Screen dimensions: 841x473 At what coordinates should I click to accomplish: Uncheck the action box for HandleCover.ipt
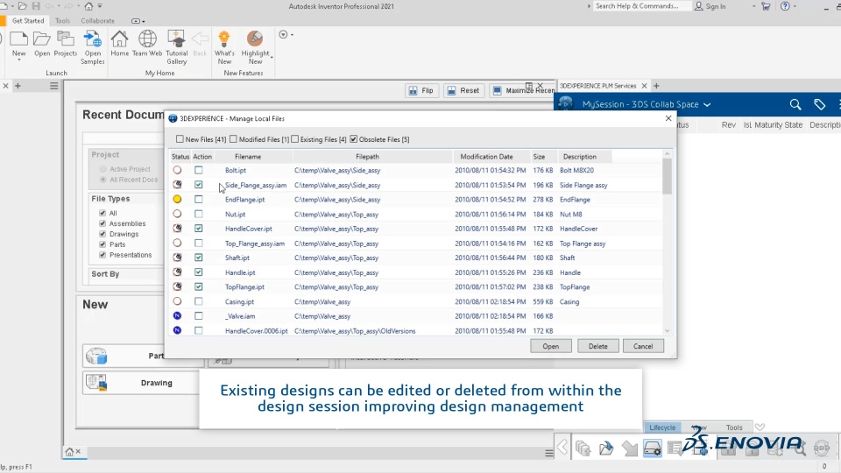tap(199, 229)
